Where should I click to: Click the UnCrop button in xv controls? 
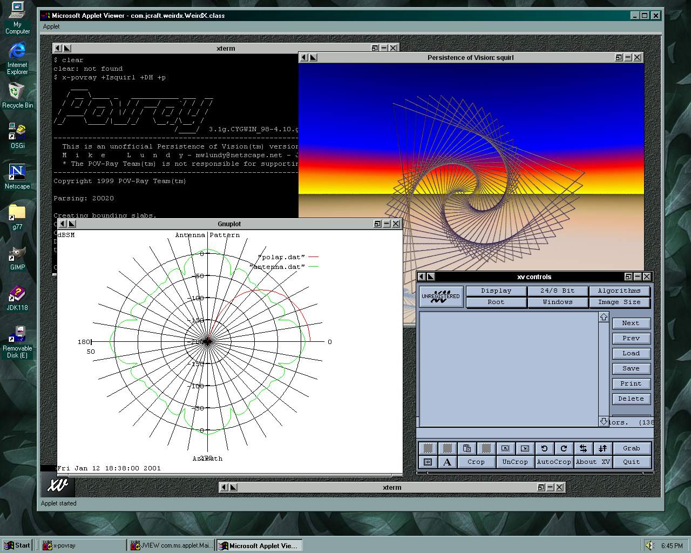pos(515,462)
